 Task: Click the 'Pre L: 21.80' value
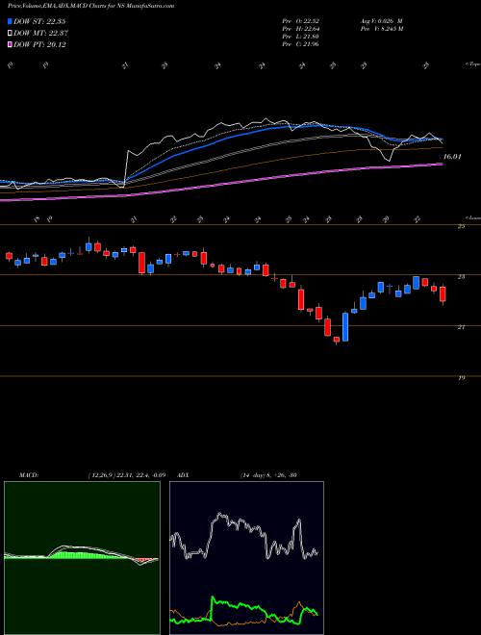300,37
